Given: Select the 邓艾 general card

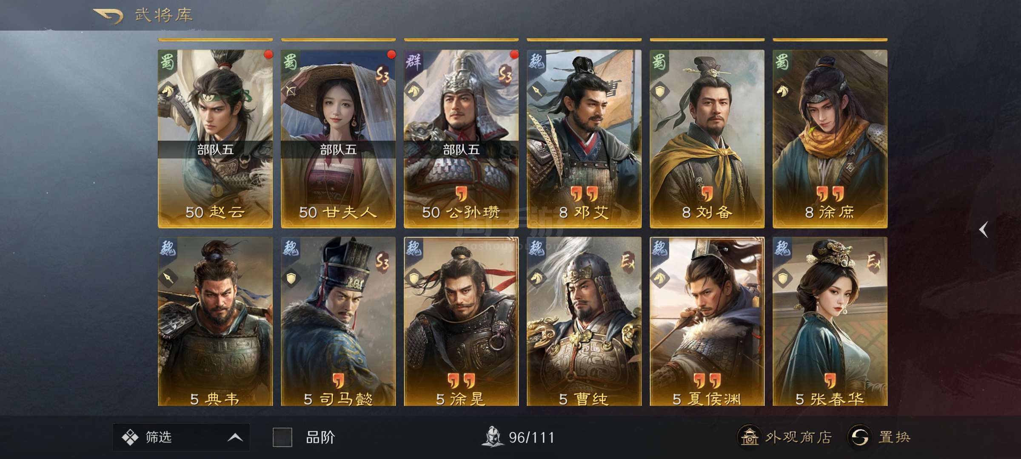Looking at the screenshot, I should (584, 139).
